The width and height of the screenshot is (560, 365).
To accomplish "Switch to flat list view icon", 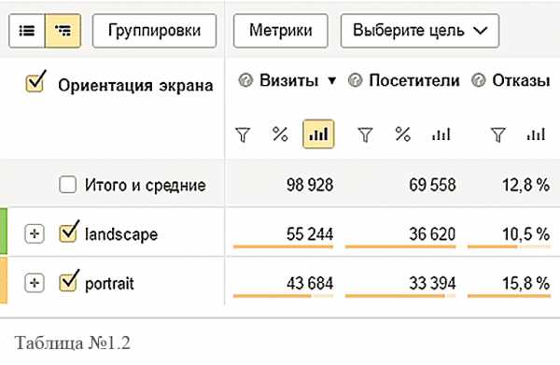I will 27,31.
